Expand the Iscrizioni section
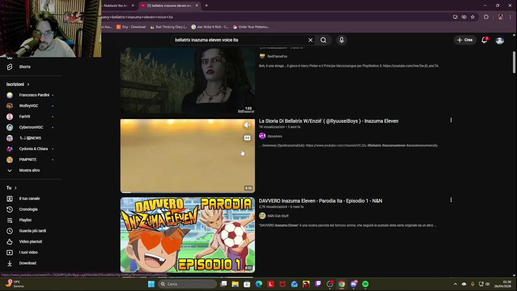The height and width of the screenshot is (291, 517). (x=18, y=84)
